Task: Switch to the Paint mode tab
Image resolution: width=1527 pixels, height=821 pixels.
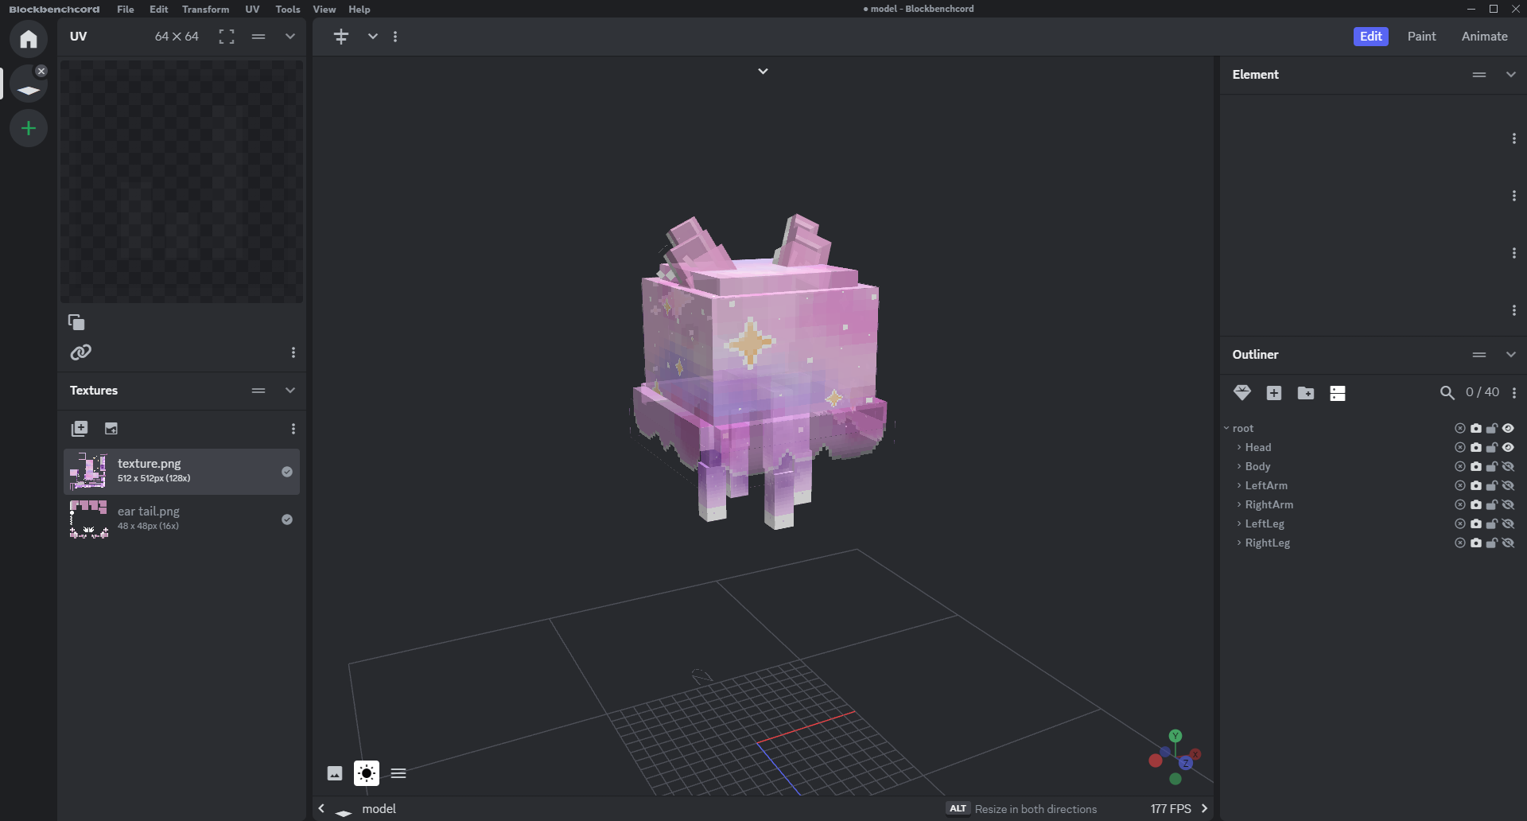Action: (x=1421, y=37)
